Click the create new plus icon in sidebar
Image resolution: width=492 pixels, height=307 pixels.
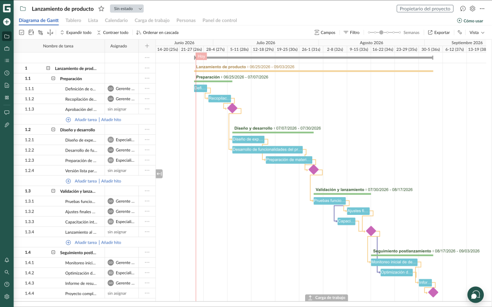(7, 22)
